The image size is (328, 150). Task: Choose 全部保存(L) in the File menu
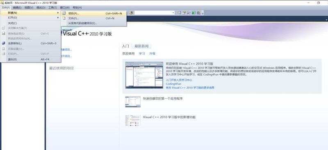pos(30,43)
